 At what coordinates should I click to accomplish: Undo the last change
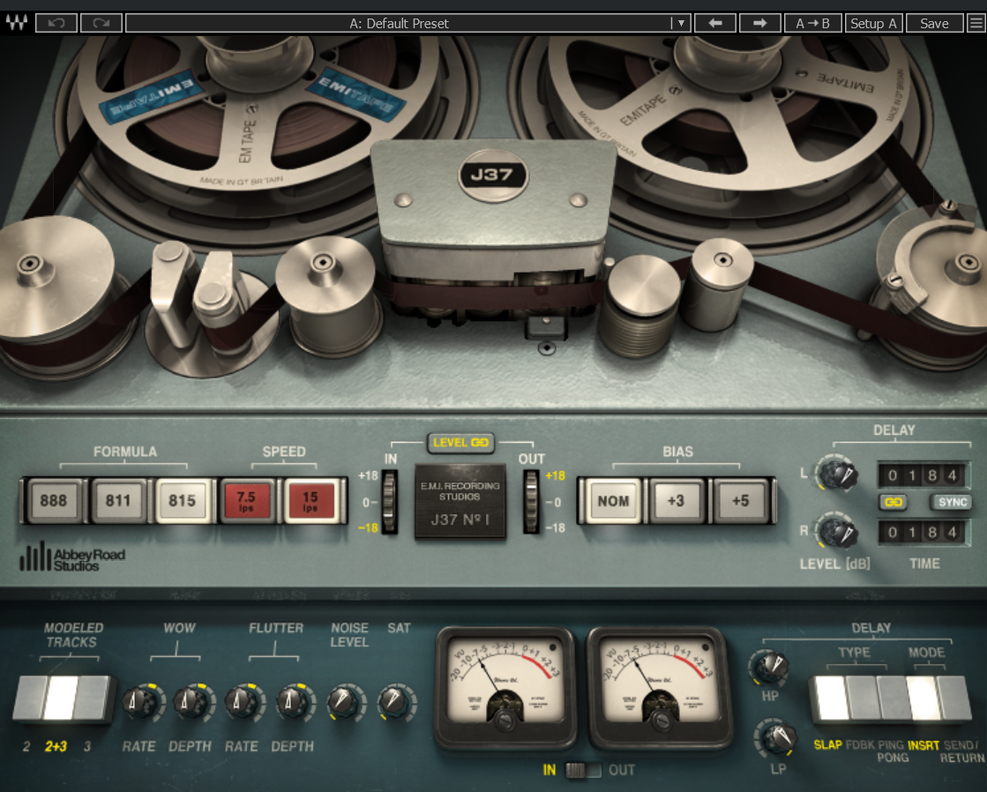click(56, 23)
